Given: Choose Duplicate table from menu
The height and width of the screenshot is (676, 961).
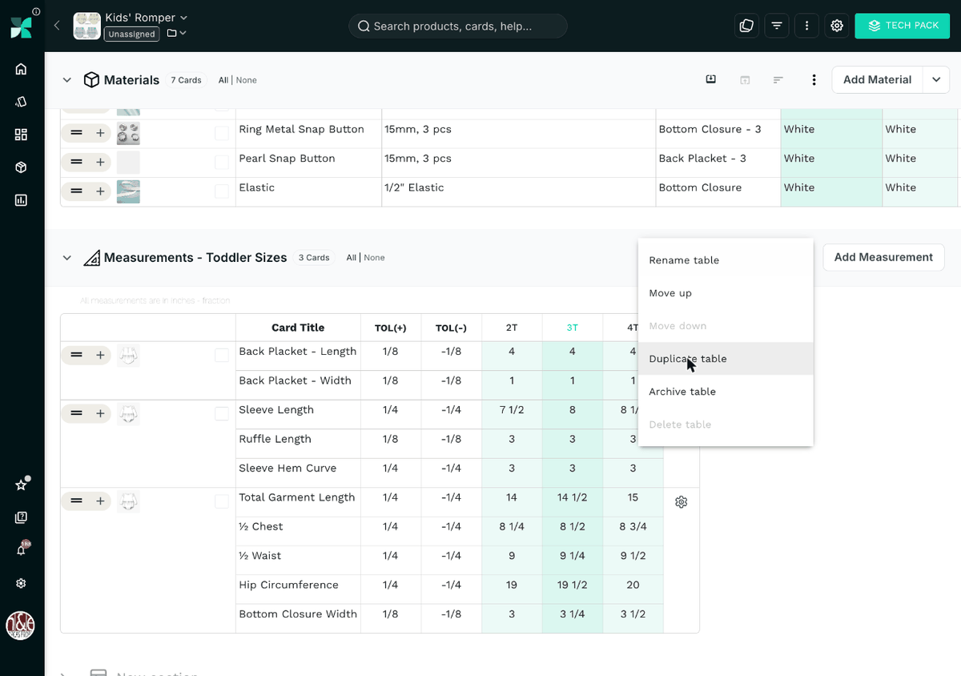Looking at the screenshot, I should [726, 359].
